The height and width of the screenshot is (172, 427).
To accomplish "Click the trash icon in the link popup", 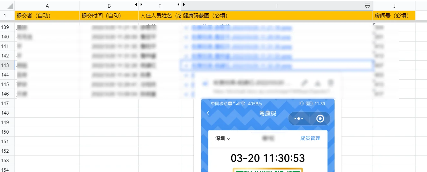I will (330, 83).
